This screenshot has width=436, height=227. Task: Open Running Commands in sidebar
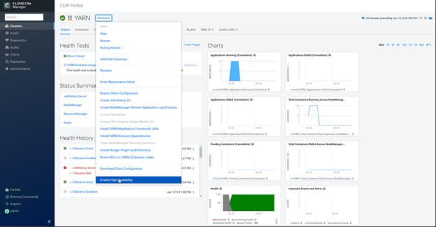click(x=22, y=197)
